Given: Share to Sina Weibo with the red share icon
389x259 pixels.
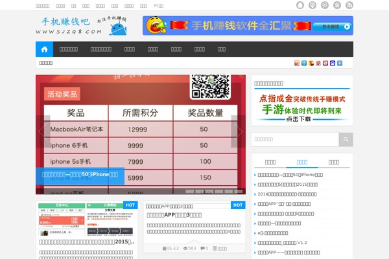Looking at the screenshot, I should pyautogui.click(x=297, y=63).
